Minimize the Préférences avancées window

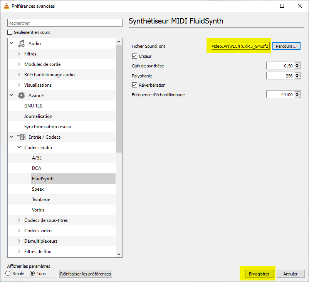[265, 6]
